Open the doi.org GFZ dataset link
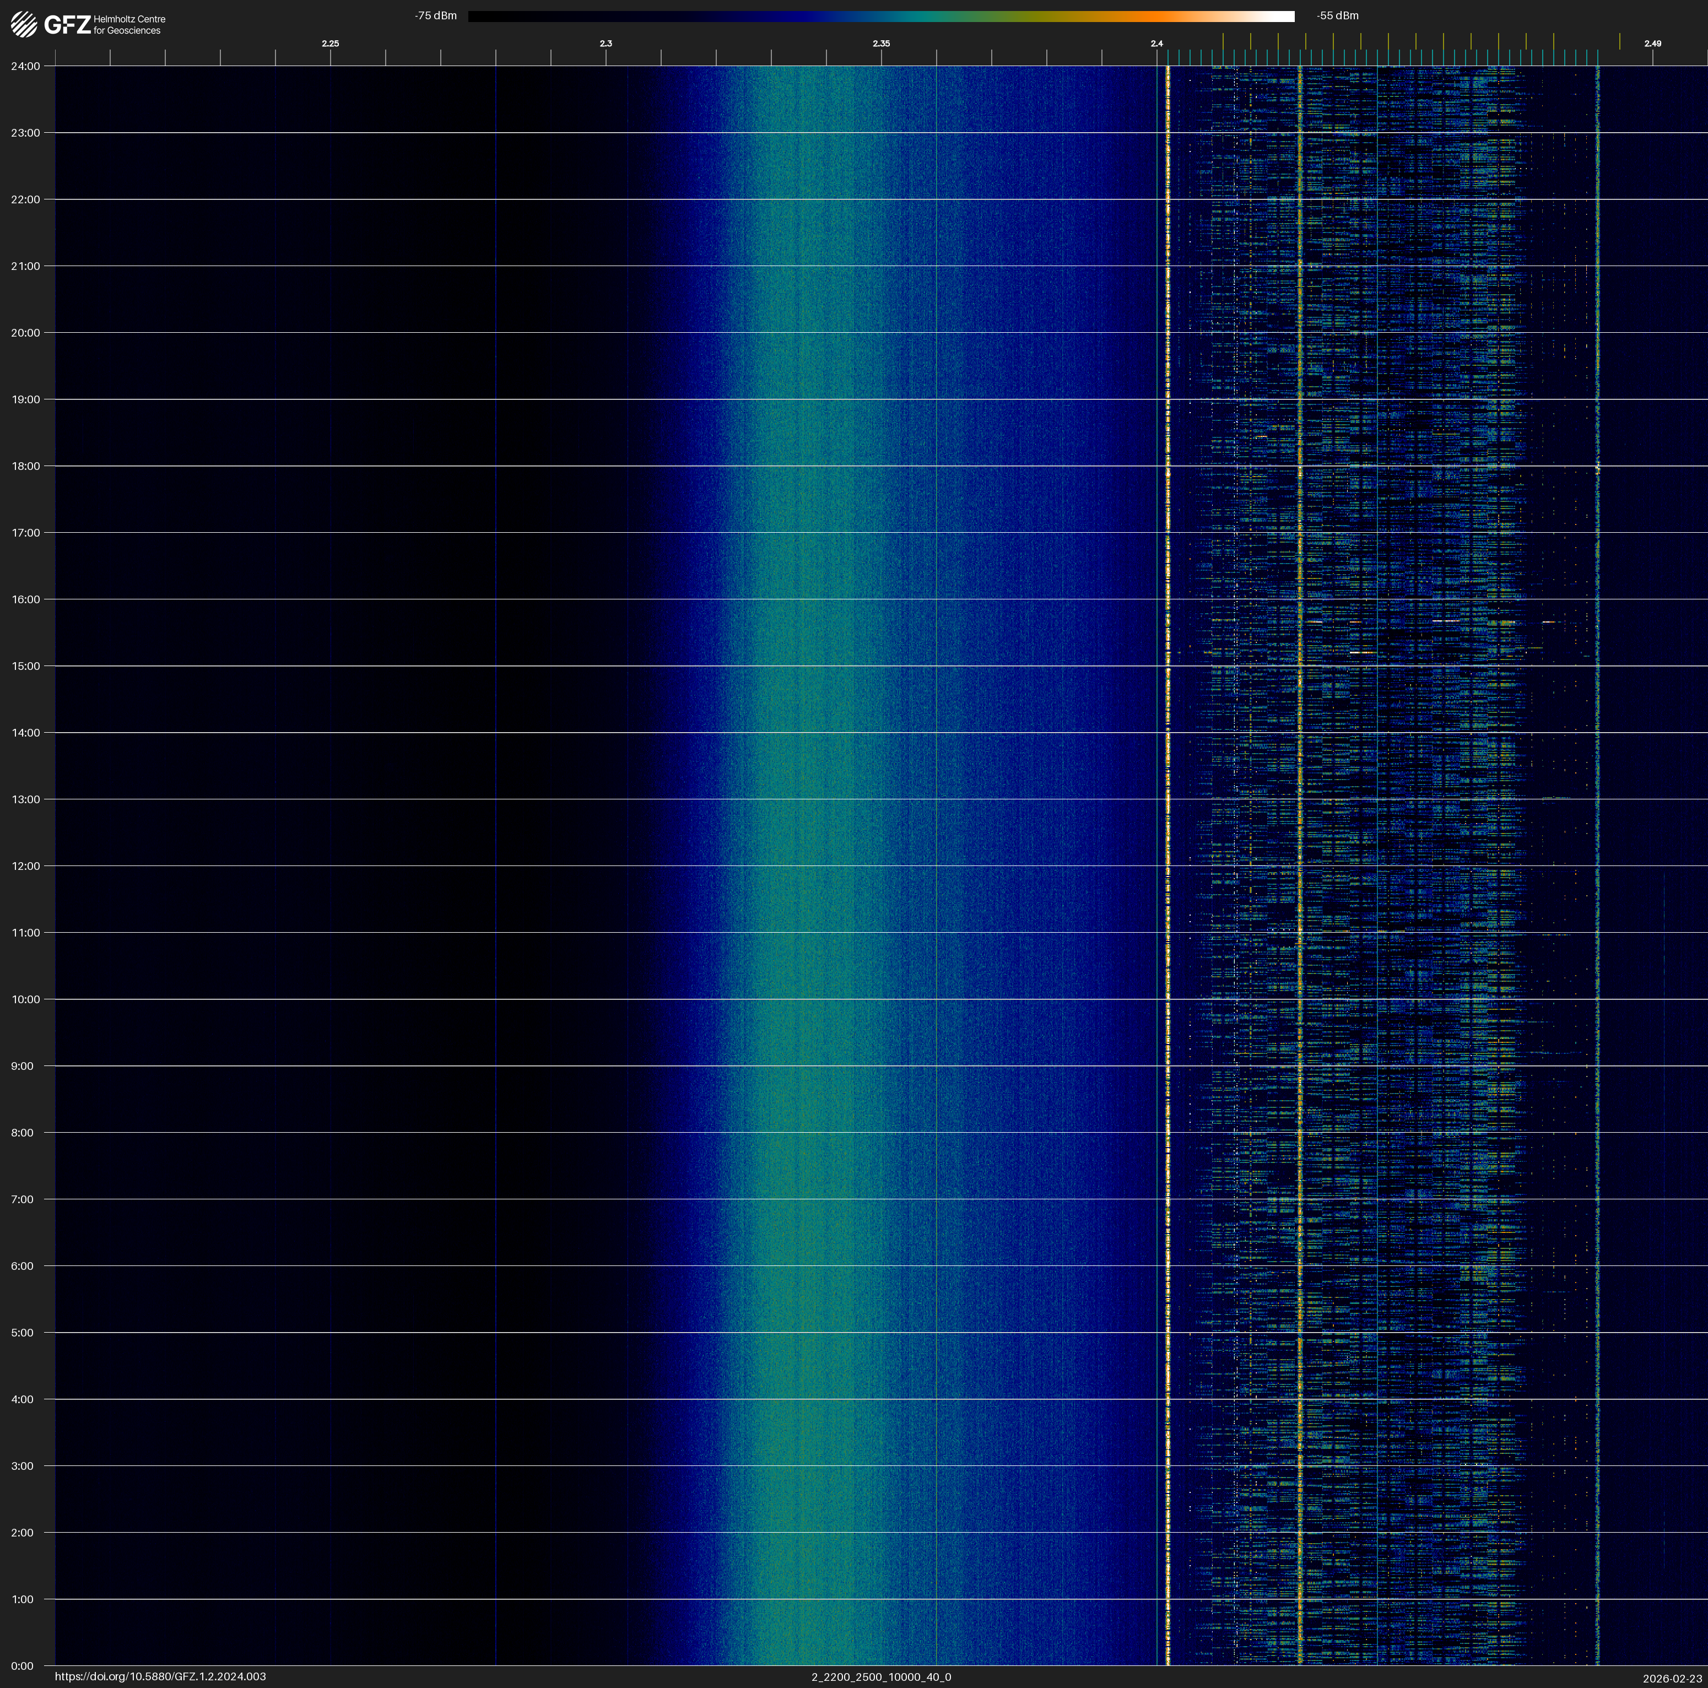Screen dimensions: 1708x1688 tap(160, 1676)
